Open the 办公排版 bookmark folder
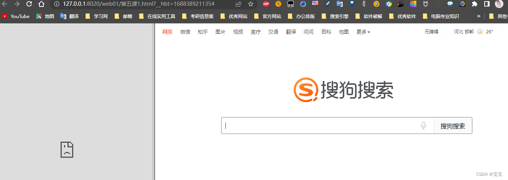The height and width of the screenshot is (180, 508). 301,17
